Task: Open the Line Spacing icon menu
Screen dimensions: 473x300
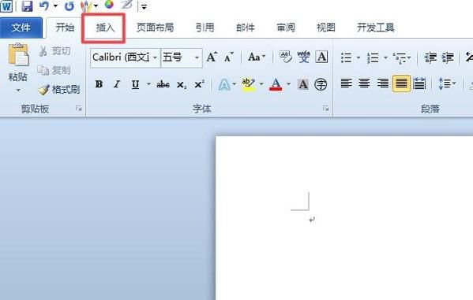Action: click(447, 83)
